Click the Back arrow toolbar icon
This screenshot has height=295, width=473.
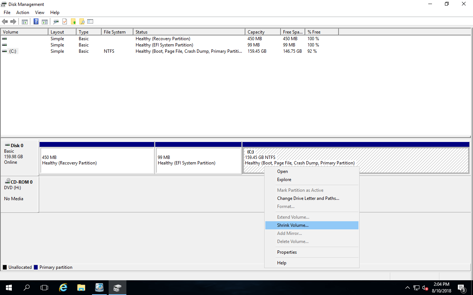pyautogui.click(x=5, y=22)
